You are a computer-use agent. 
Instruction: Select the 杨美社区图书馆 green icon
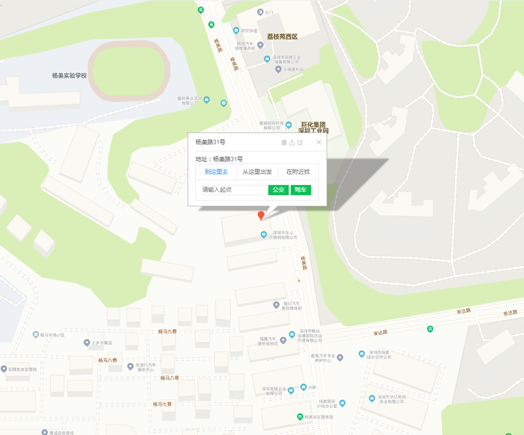pyautogui.click(x=300, y=417)
